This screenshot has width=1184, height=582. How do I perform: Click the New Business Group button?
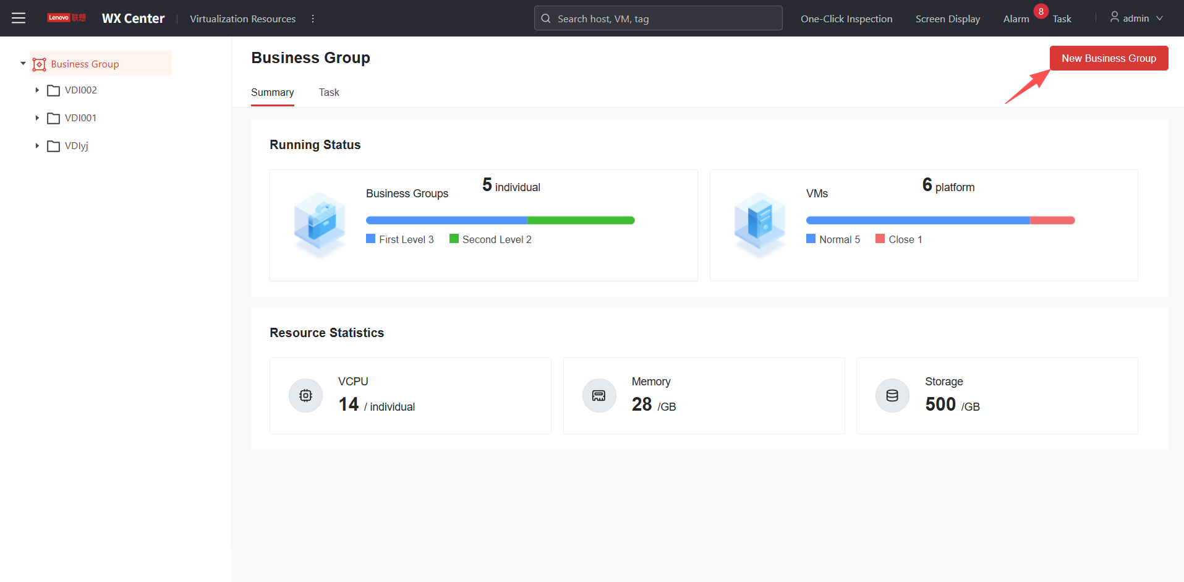click(1109, 58)
